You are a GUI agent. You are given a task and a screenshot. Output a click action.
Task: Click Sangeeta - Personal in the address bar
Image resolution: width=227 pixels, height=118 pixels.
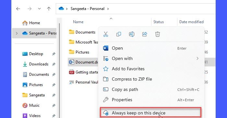point(88,9)
